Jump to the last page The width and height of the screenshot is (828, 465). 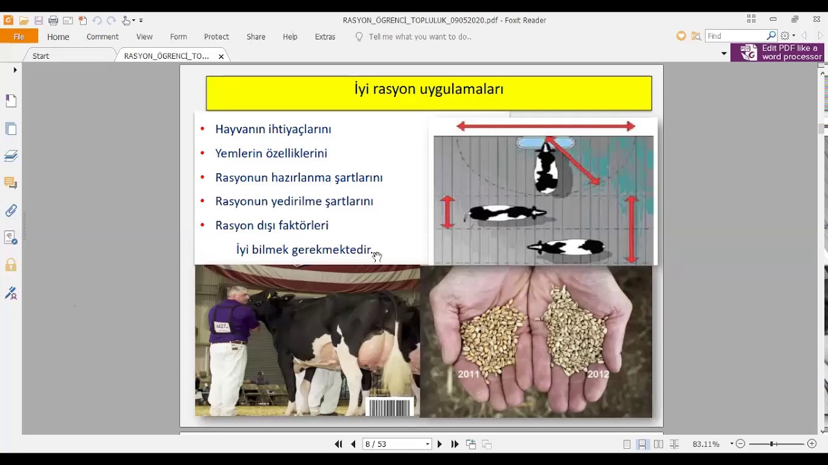[455, 444]
